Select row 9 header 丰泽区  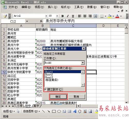tap(4, 61)
